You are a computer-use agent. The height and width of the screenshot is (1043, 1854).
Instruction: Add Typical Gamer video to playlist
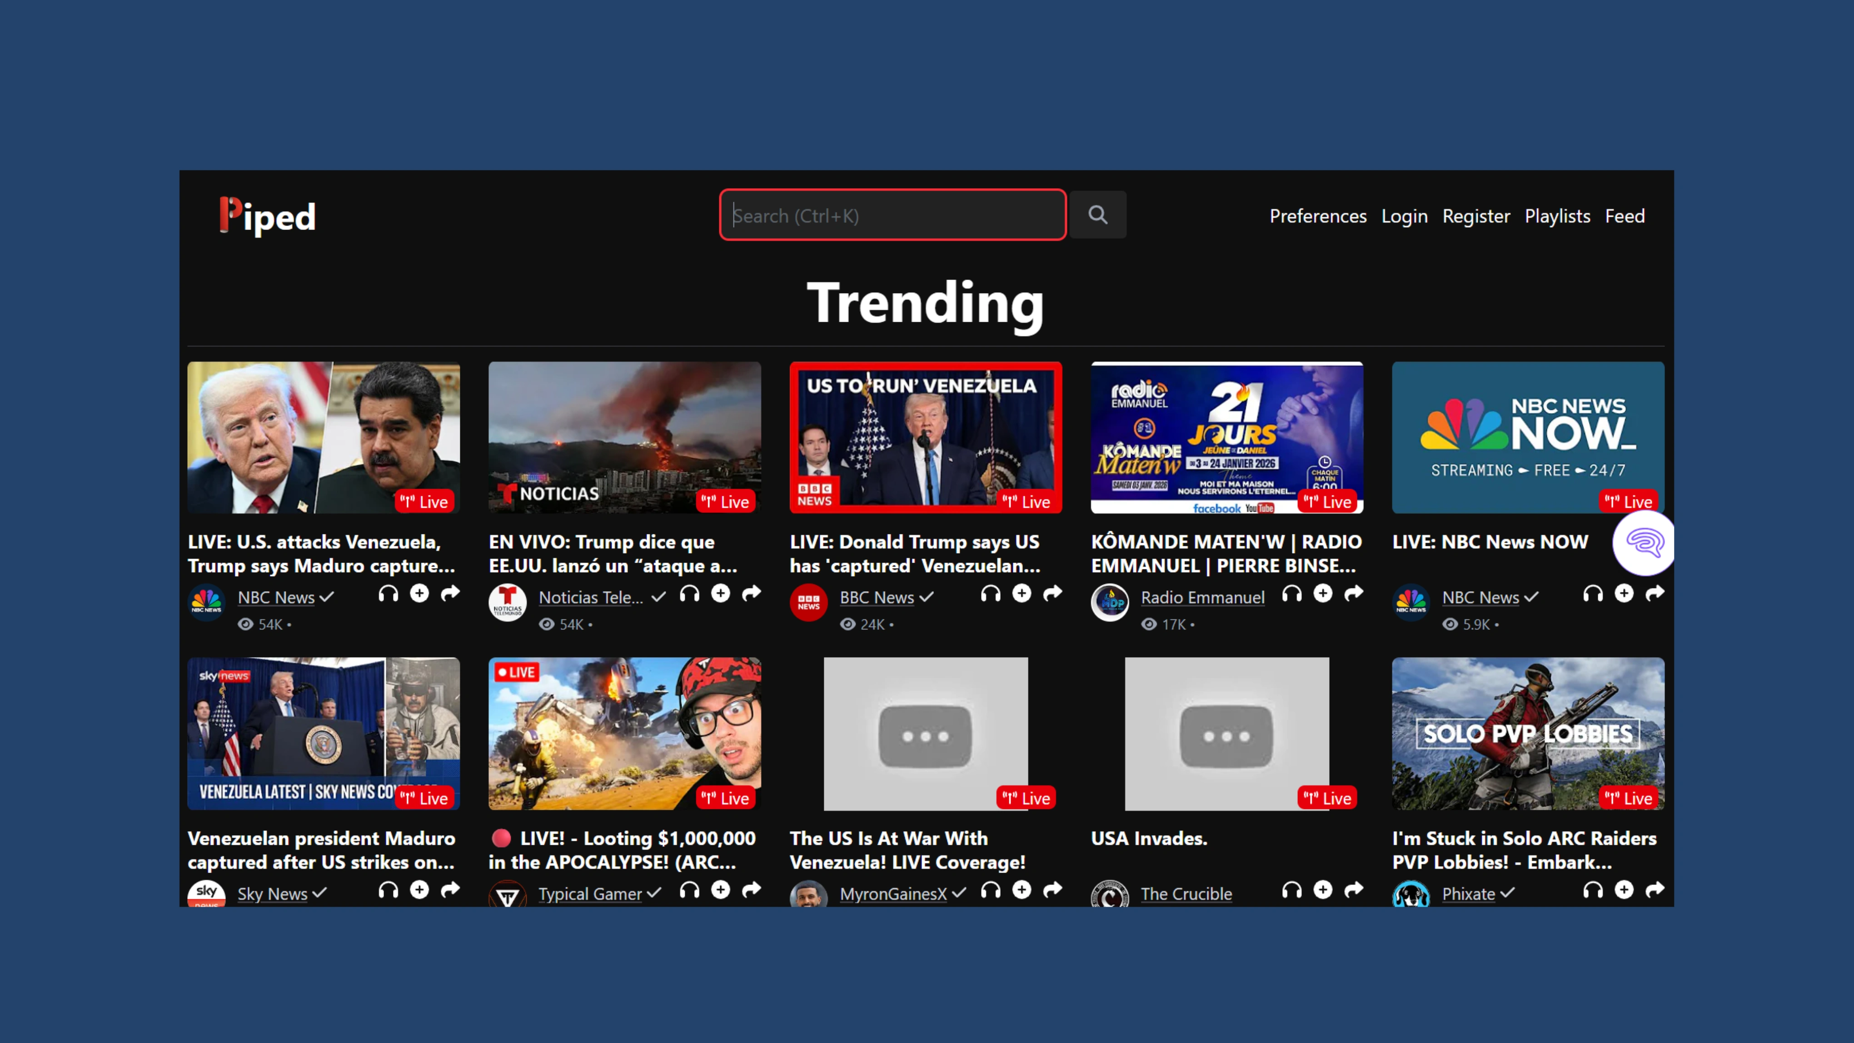(x=720, y=890)
